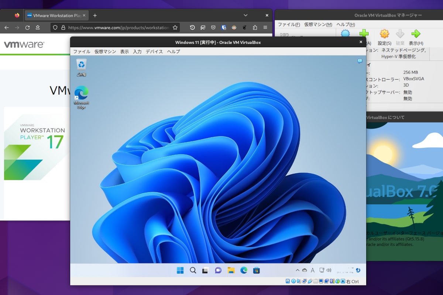The width and height of the screenshot is (443, 295).
Task: Open ヘルプ(H) menu in VirtualBox Manager
Action: point(346,24)
